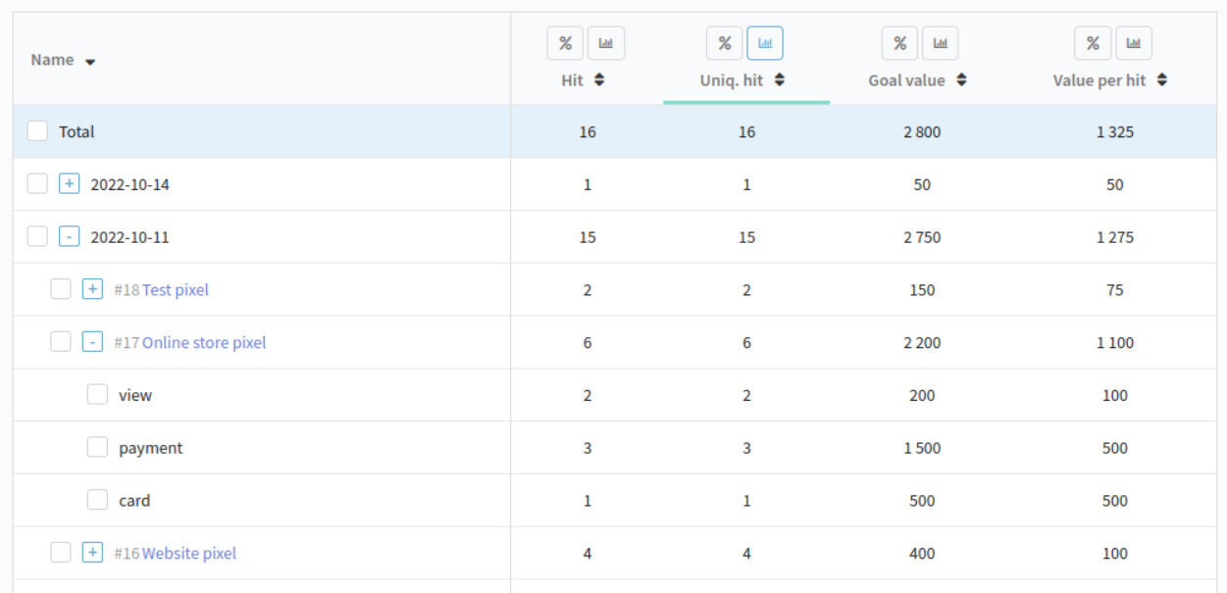Check the #17 Online store pixel checkbox
Image resolution: width=1227 pixels, height=593 pixels.
(61, 342)
